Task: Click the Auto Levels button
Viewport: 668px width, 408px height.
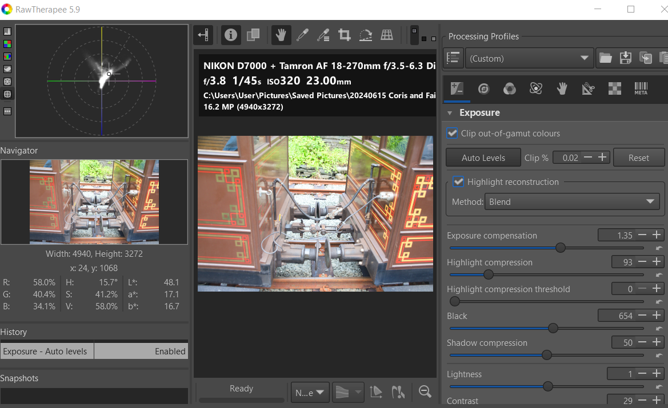Action: tap(483, 158)
